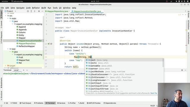The width and height of the screenshot is (190, 107).
Task: Open terminal tab options dropdown arrow
Action: coord(27,70)
